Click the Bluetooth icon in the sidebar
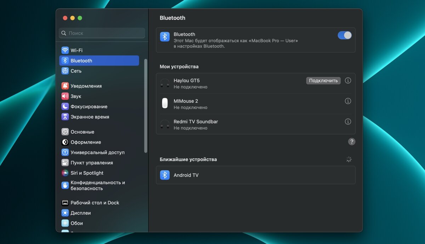Screen dimensions: 425x244 (65, 60)
